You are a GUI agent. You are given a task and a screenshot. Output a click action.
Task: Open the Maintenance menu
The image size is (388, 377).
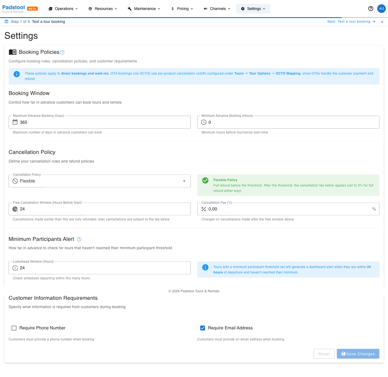click(144, 9)
